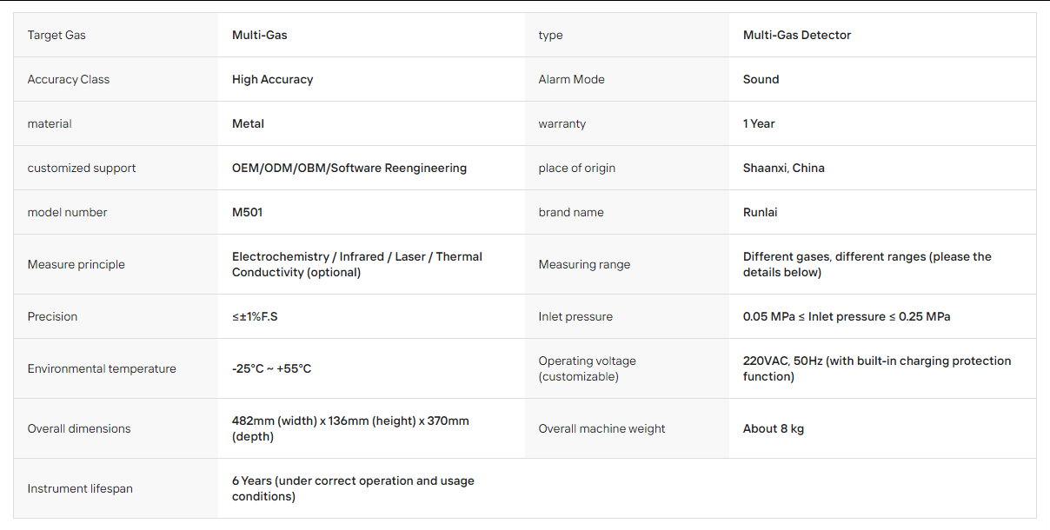Click the 'Instrument lifespan' label
This screenshot has height=530, width=1050.
80,488
